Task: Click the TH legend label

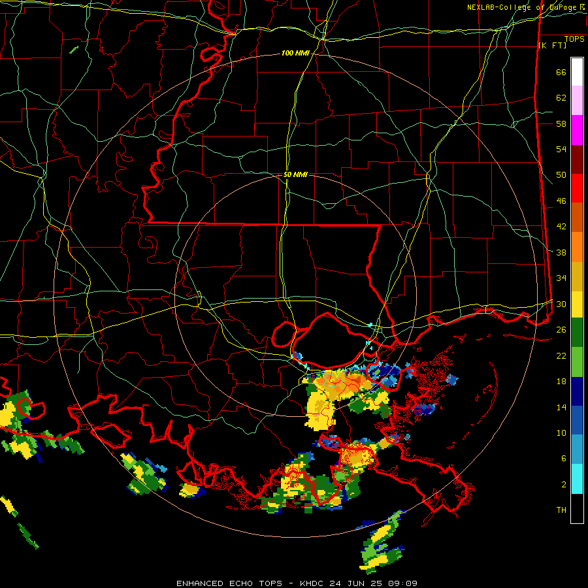Action: click(561, 510)
